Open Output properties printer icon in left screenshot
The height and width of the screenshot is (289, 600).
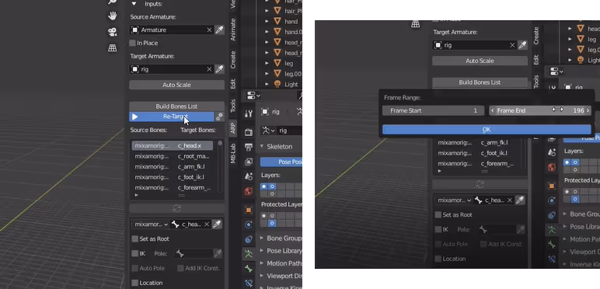pyautogui.click(x=249, y=147)
